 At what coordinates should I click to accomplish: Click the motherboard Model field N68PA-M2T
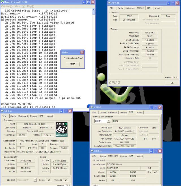pyautogui.click(x=123, y=168)
